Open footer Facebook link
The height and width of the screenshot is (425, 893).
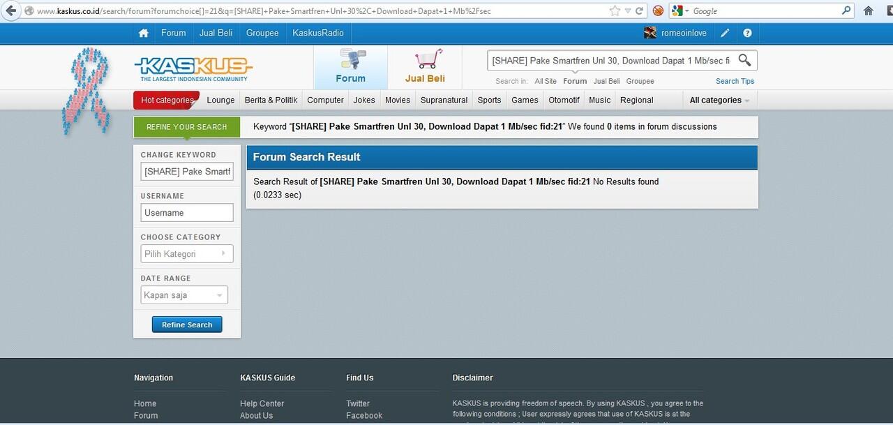point(364,415)
